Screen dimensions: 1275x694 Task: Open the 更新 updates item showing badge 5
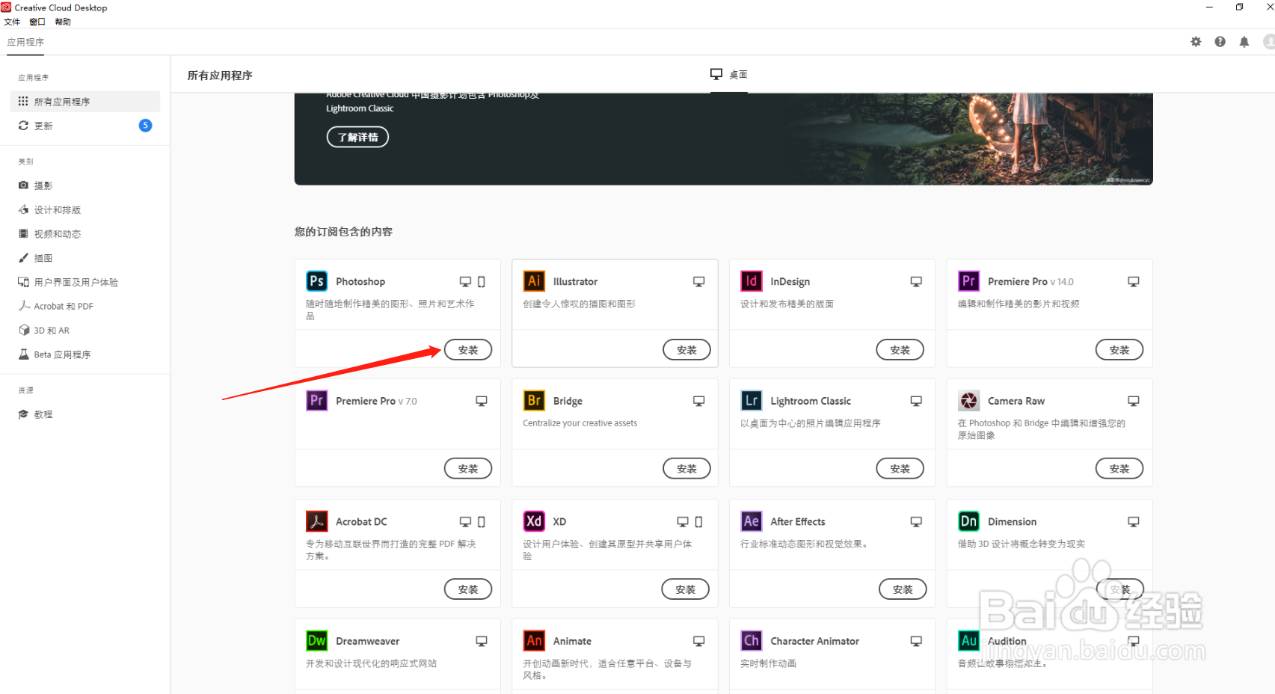click(43, 126)
